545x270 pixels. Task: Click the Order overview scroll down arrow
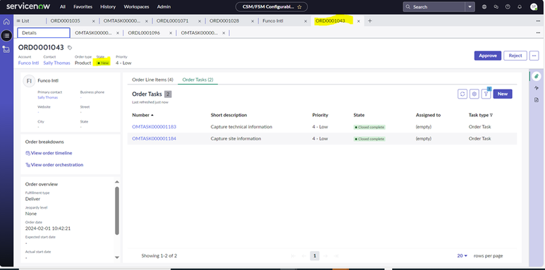tap(117, 257)
